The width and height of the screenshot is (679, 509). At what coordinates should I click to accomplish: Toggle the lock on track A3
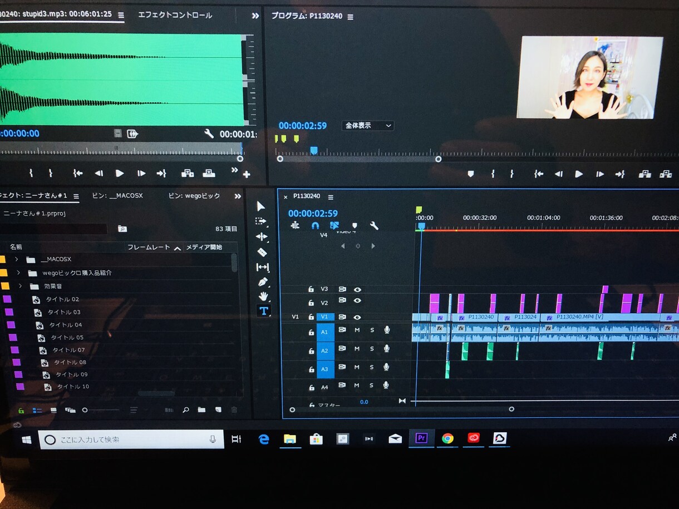[x=311, y=369]
